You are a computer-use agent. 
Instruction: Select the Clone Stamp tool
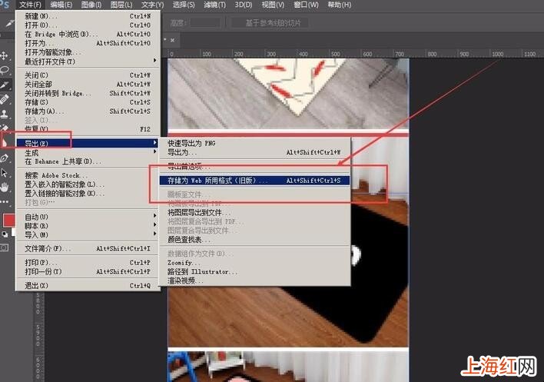click(5, 114)
